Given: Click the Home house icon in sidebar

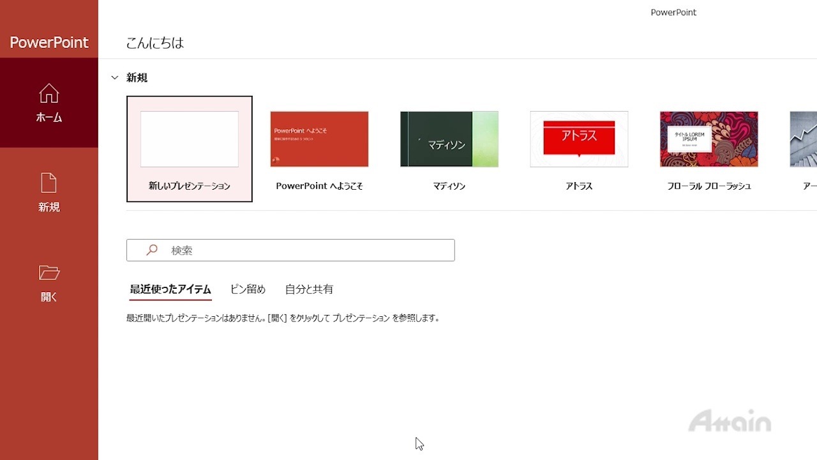Looking at the screenshot, I should (x=49, y=93).
